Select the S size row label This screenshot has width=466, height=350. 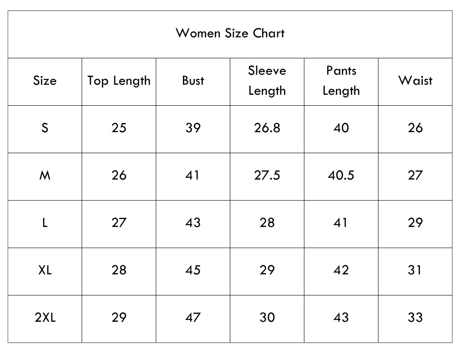point(45,128)
